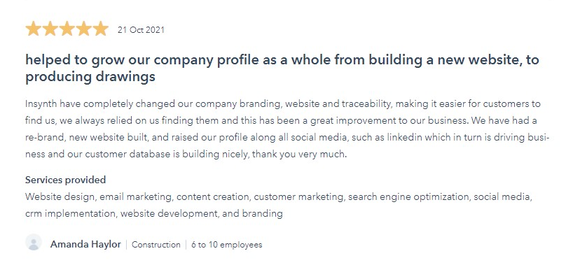Open reviewer name Amanda Haylor
580x265 pixels.
85,244
